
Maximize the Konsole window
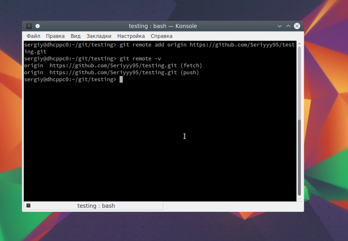click(x=288, y=26)
